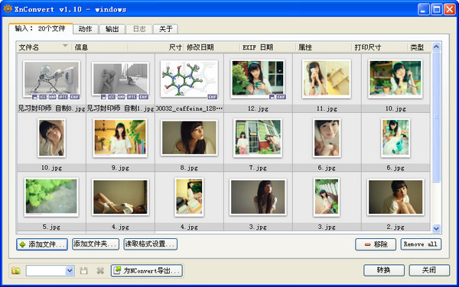Image resolution: width=459 pixels, height=287 pixels.
Task: Click ICC badge on 见习封印师 自制8.jpg thumbnail
Action: tap(43, 97)
